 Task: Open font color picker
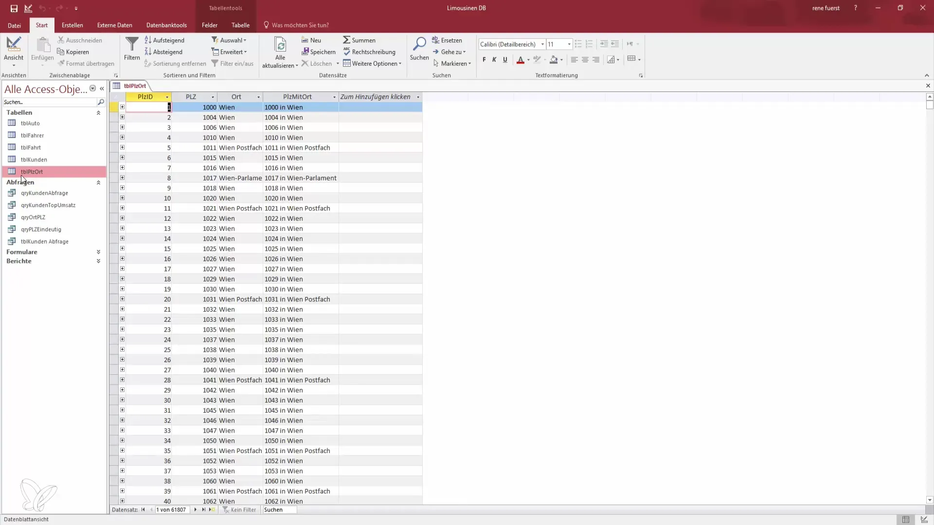coord(528,60)
